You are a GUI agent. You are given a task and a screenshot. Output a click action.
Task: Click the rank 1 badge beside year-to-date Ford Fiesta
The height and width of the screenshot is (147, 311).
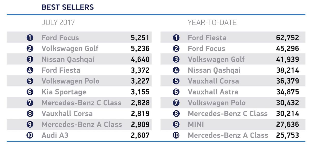[x=176, y=38]
